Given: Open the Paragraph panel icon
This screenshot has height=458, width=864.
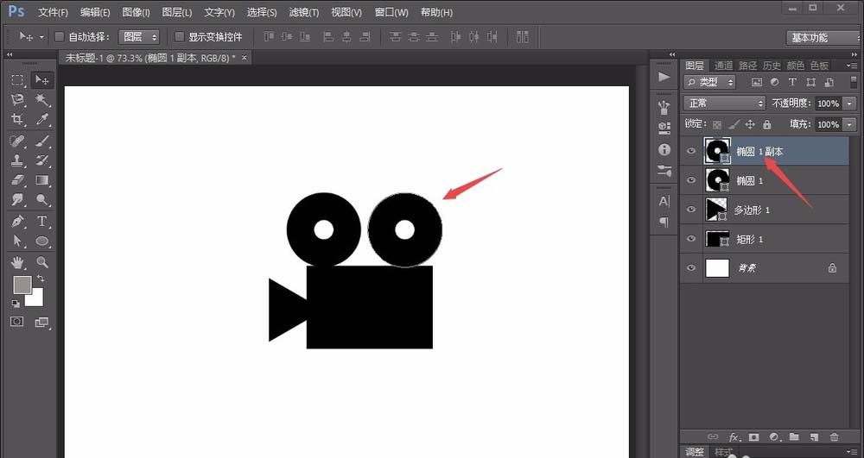Looking at the screenshot, I should [664, 223].
